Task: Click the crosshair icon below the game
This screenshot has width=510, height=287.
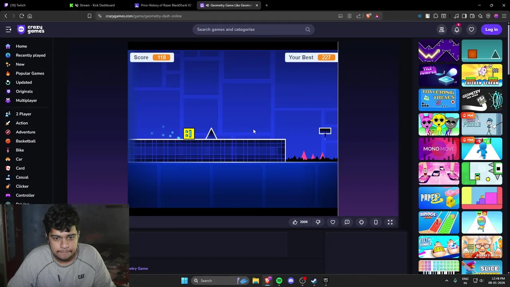Action: (361, 222)
